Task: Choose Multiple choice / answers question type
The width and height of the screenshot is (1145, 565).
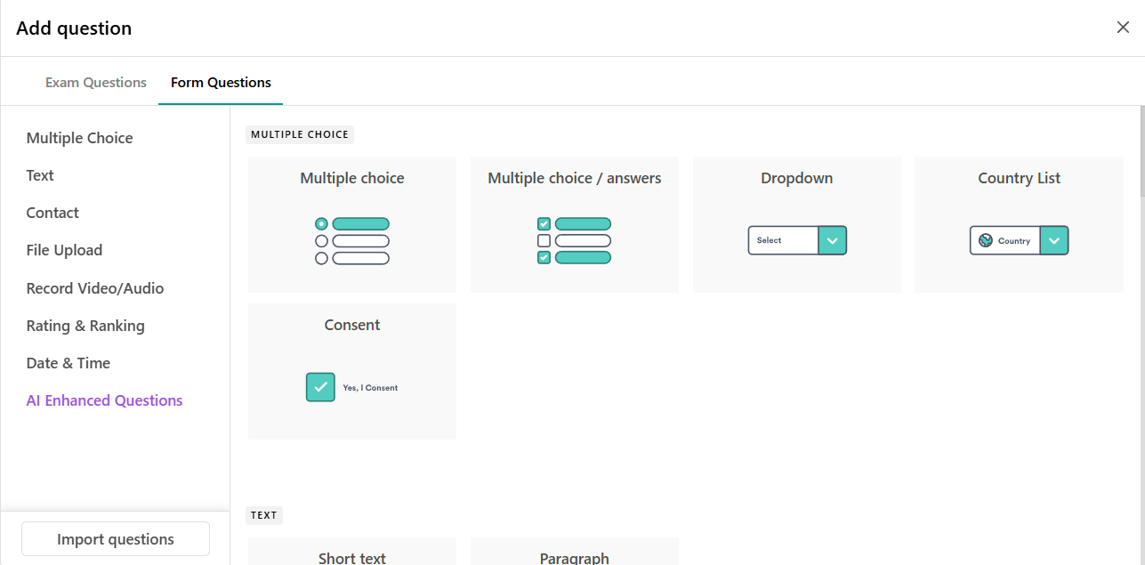Action: click(x=575, y=224)
